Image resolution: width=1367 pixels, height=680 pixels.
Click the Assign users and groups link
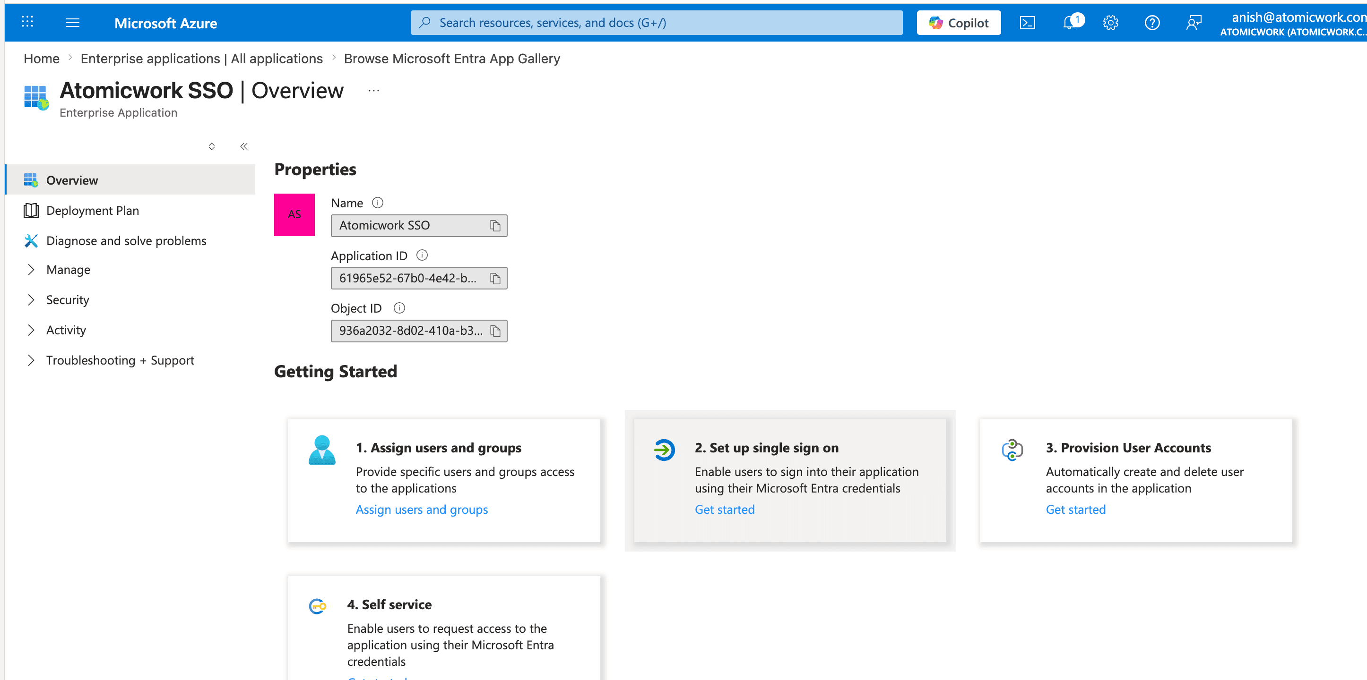pyautogui.click(x=422, y=510)
